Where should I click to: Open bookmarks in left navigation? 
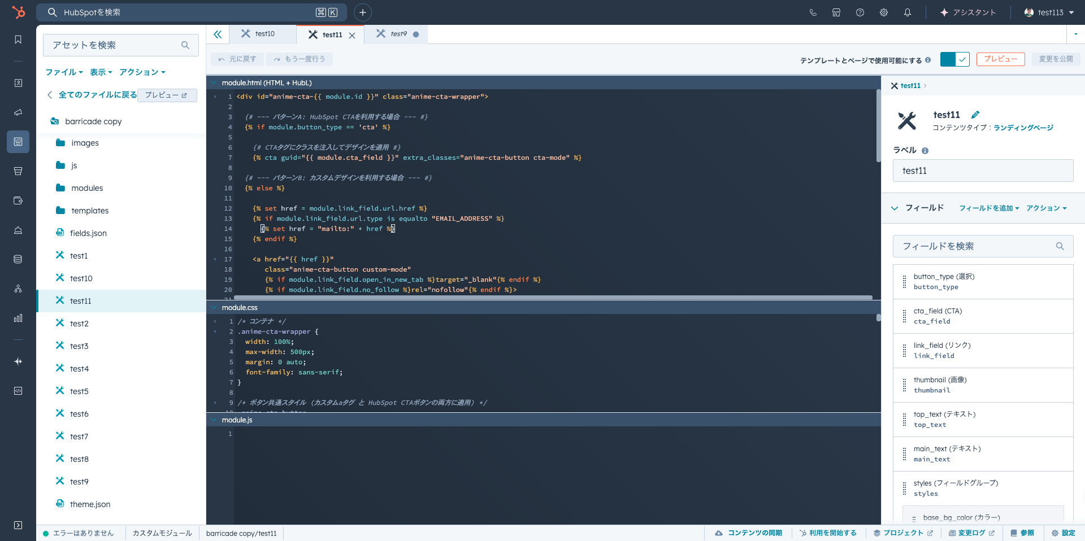[x=18, y=40]
